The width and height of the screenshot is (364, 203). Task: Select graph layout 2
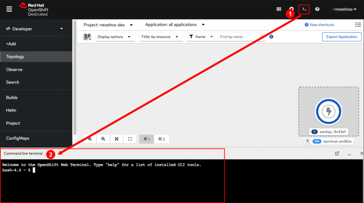[x=161, y=139]
